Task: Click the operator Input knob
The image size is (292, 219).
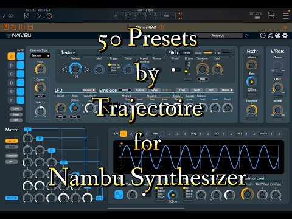Action: click(x=40, y=69)
